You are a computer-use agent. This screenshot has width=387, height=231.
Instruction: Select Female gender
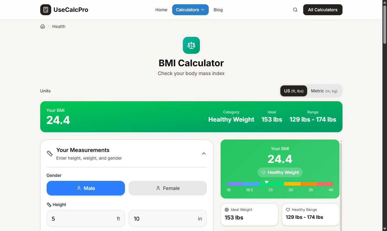coord(168,188)
